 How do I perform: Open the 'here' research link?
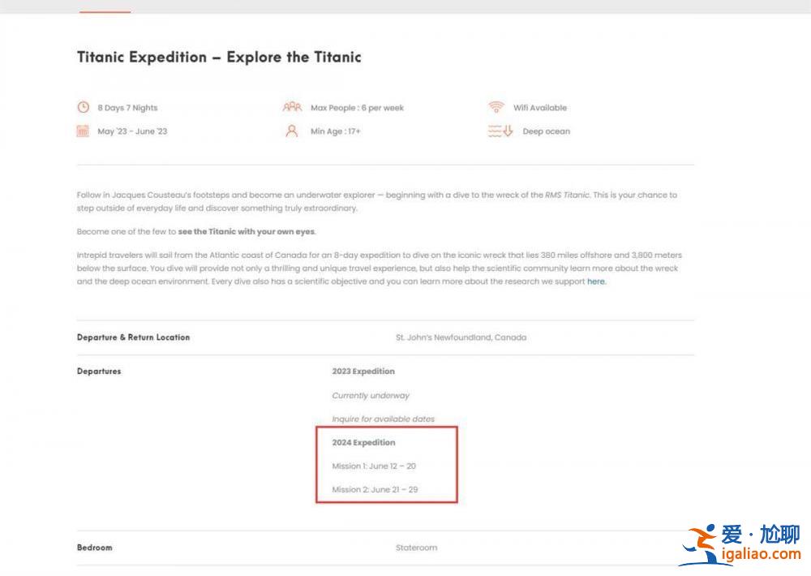tap(596, 282)
